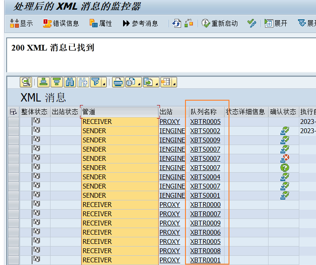Click the refresh icon in top toolbar
This screenshot has width=316, height=265.
pyautogui.click(x=177, y=23)
